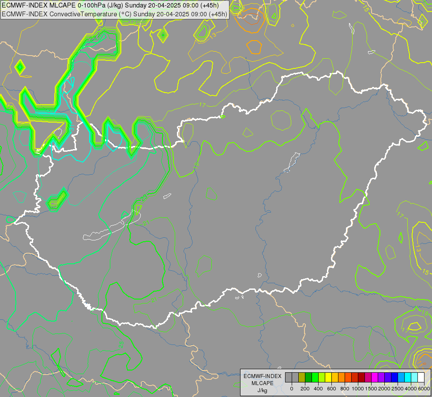432x397 pixels.
Task: Select the bright cyan legend swatch
Action: (408, 377)
